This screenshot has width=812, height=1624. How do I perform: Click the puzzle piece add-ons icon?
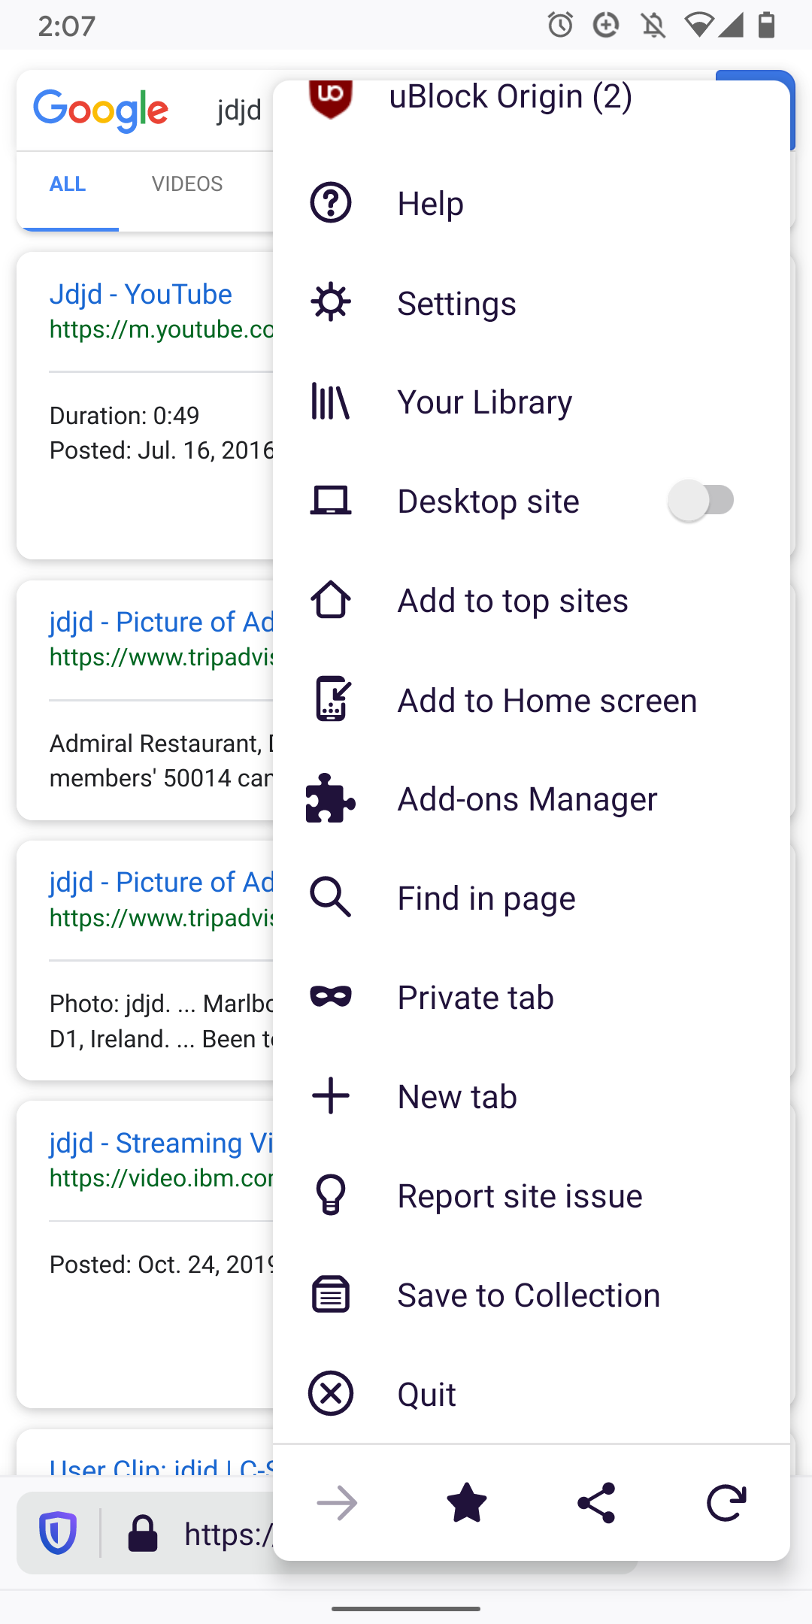point(331,798)
